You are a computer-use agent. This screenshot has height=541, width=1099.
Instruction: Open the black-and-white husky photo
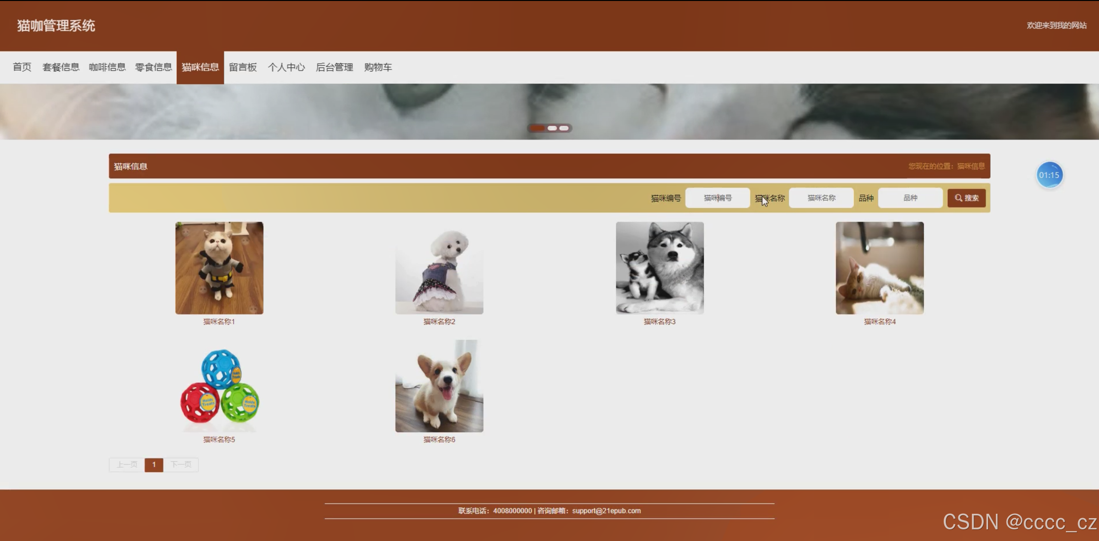(659, 268)
